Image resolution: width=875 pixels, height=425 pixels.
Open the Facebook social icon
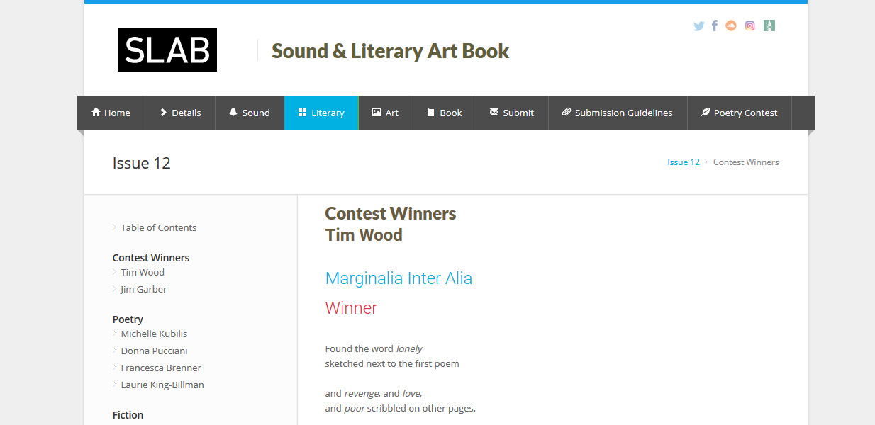(715, 25)
